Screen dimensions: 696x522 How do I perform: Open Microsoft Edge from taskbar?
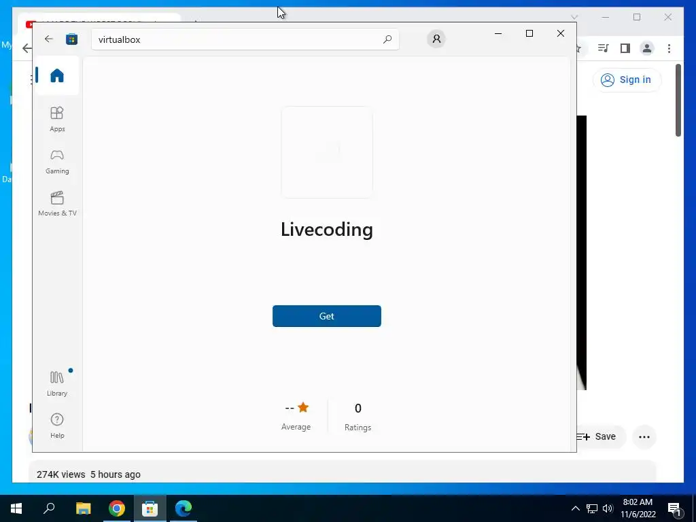[x=184, y=508]
